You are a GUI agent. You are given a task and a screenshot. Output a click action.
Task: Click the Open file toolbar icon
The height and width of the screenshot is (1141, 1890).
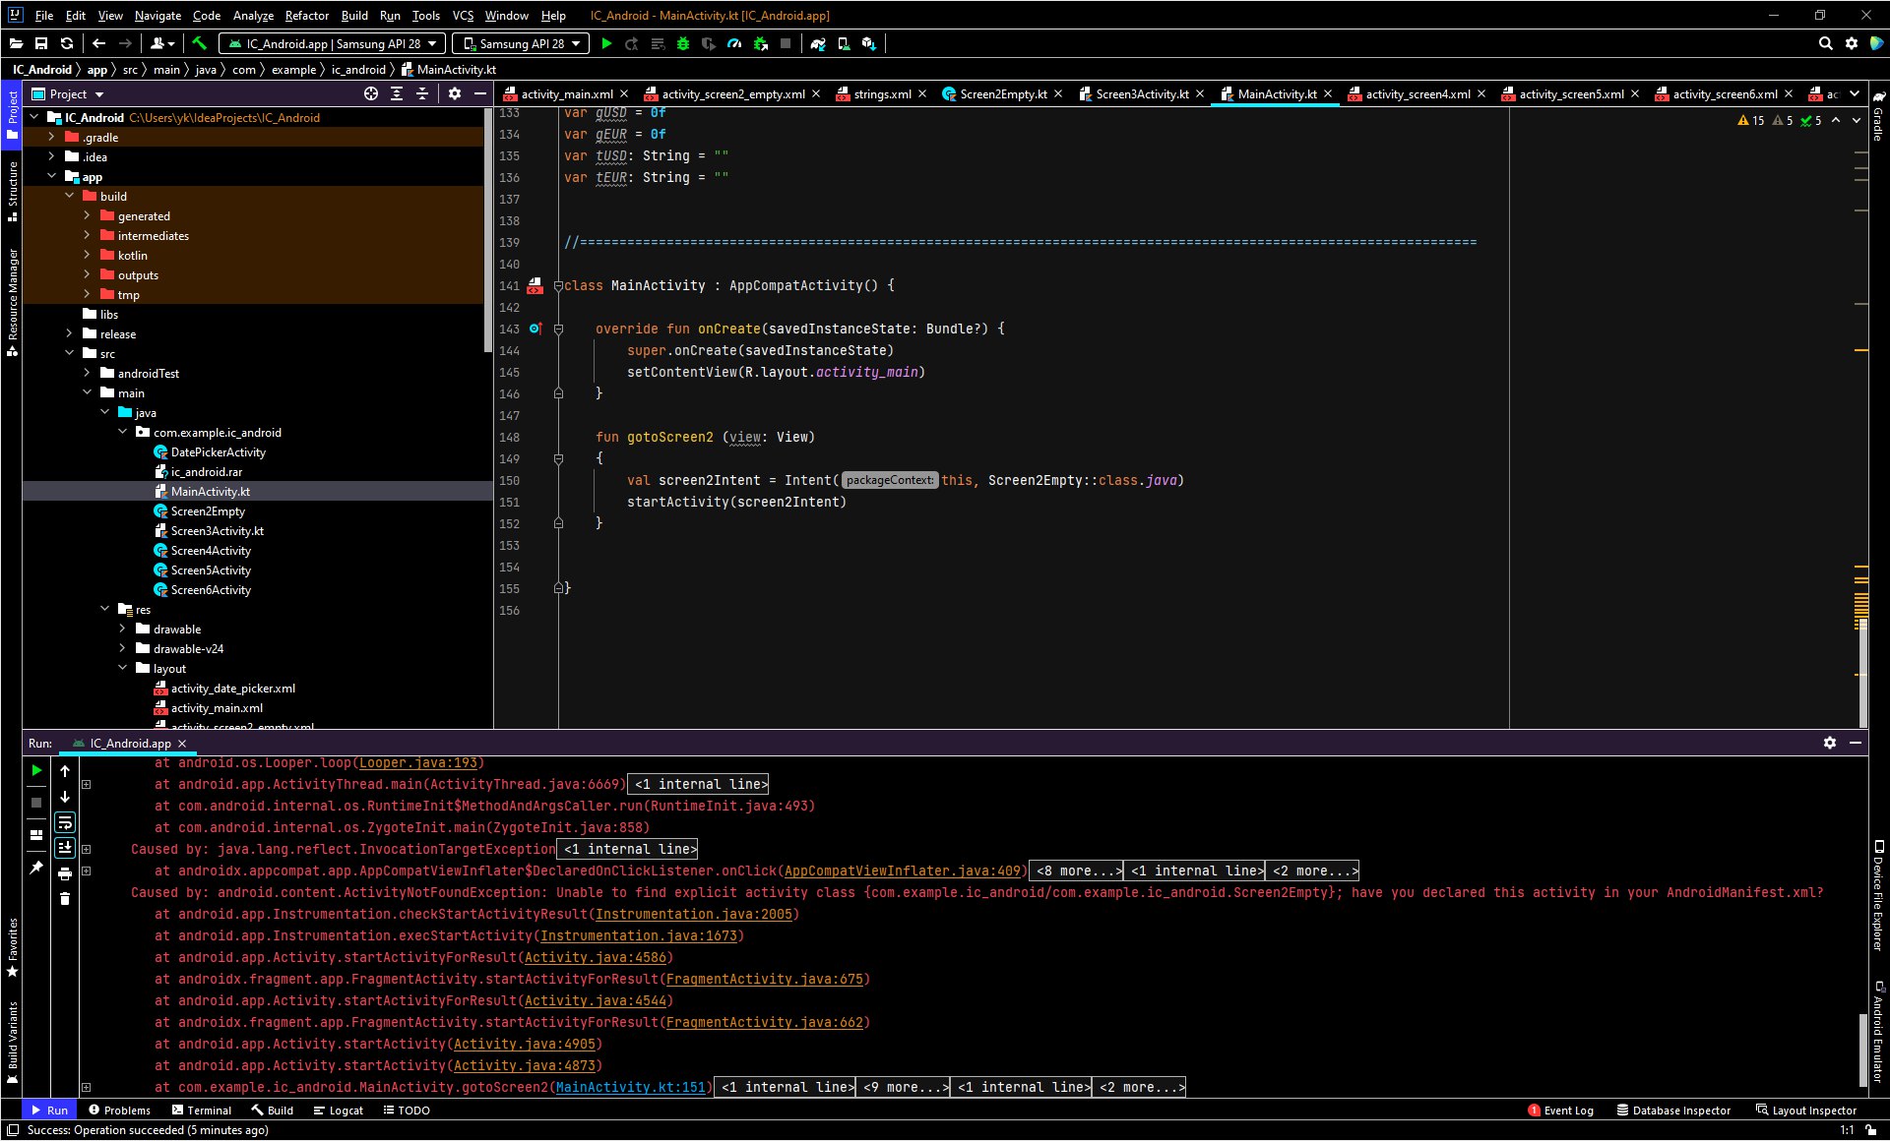click(16, 43)
